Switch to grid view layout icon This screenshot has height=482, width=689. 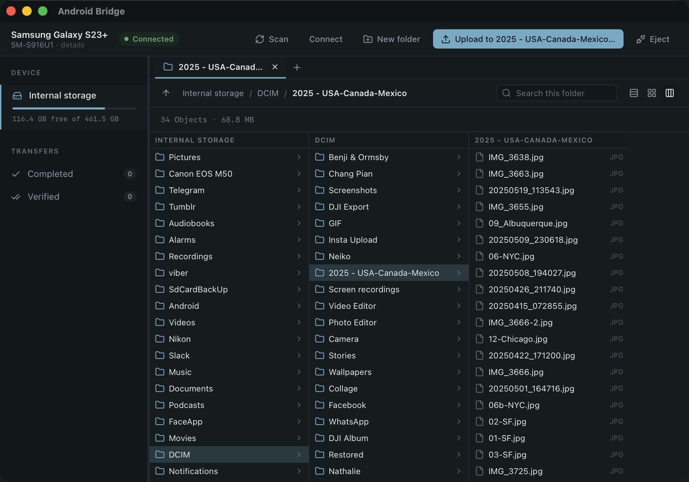point(651,93)
